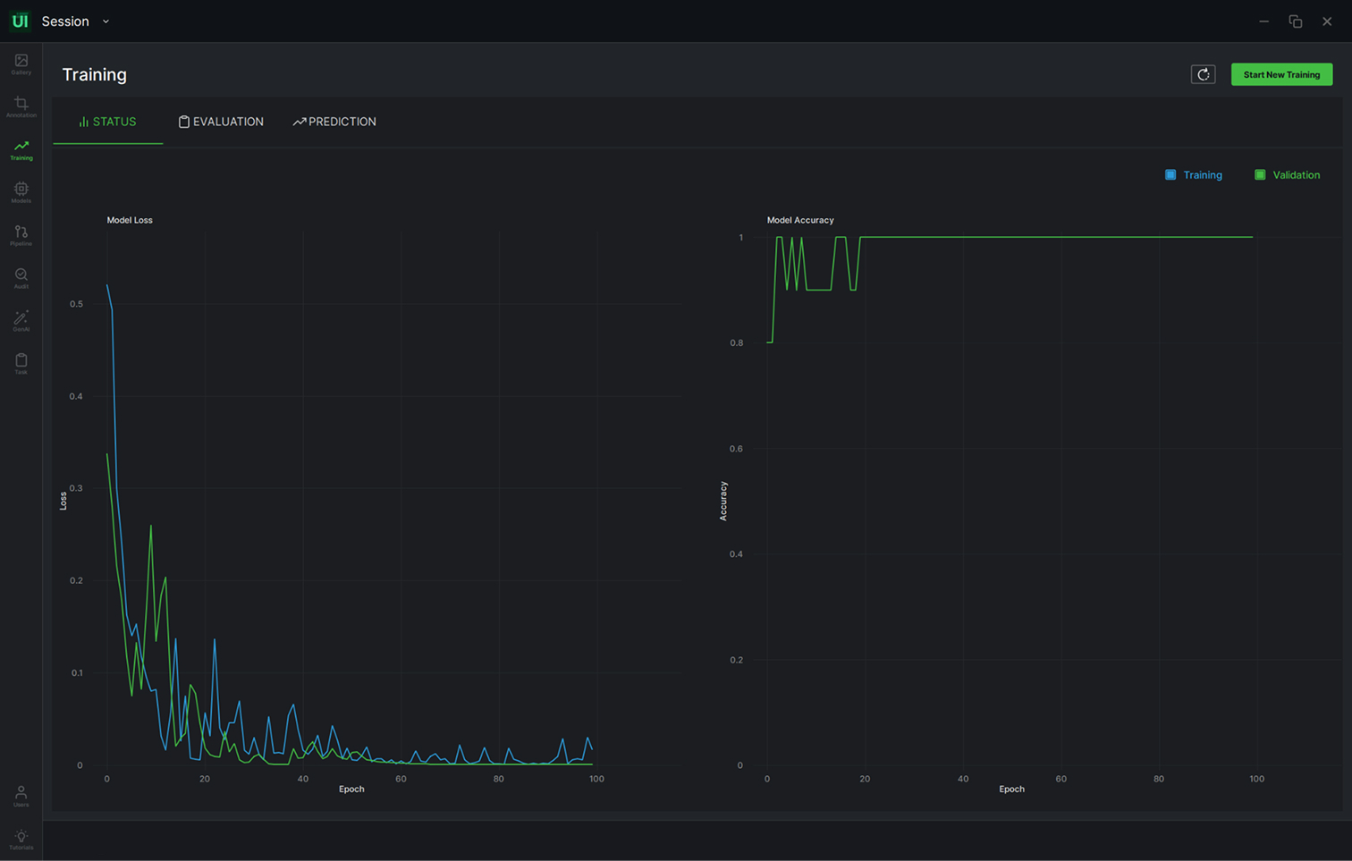
Task: Click Start New Training button
Action: [x=1281, y=74]
